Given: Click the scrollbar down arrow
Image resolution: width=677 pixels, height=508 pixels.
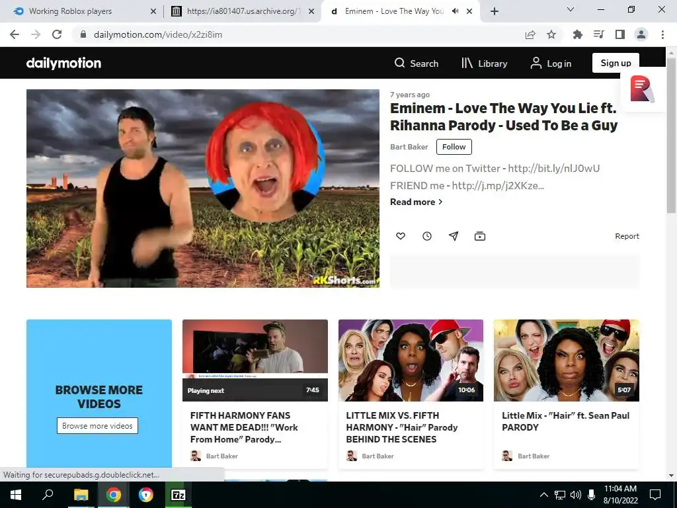Looking at the screenshot, I should point(671,476).
